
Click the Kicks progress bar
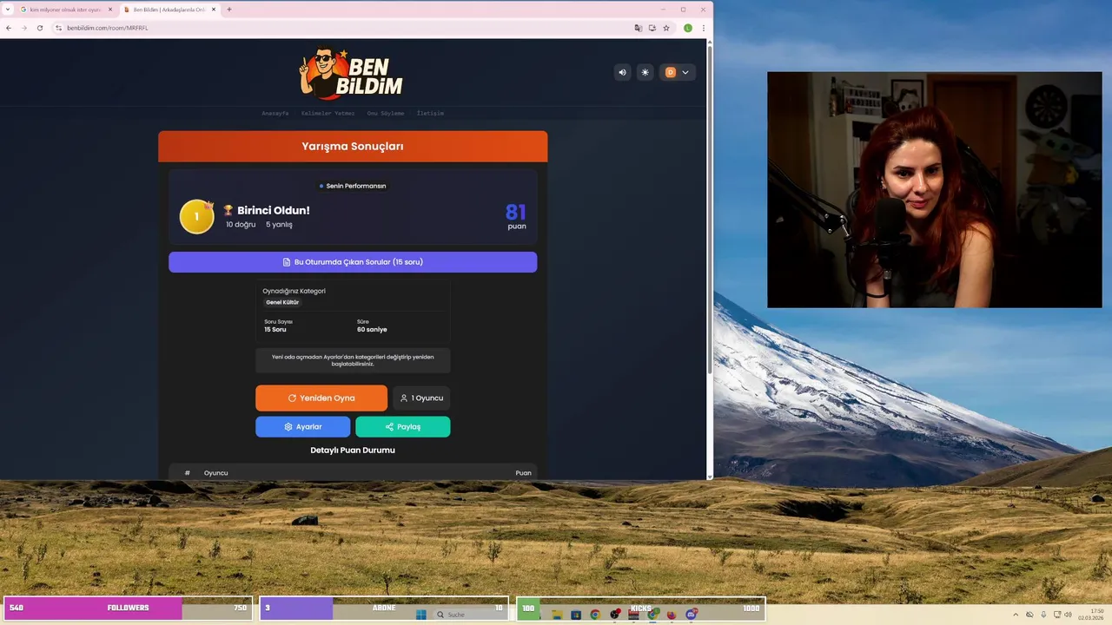[641, 608]
